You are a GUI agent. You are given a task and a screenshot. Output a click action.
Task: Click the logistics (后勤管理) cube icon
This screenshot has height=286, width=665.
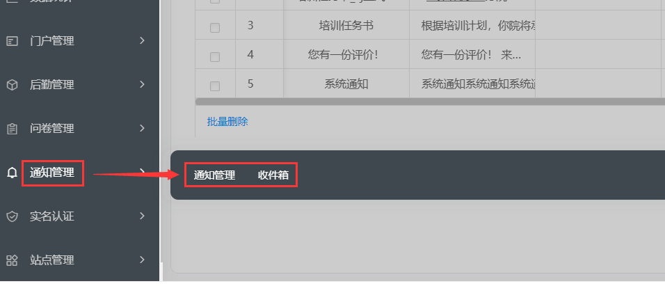pos(13,85)
